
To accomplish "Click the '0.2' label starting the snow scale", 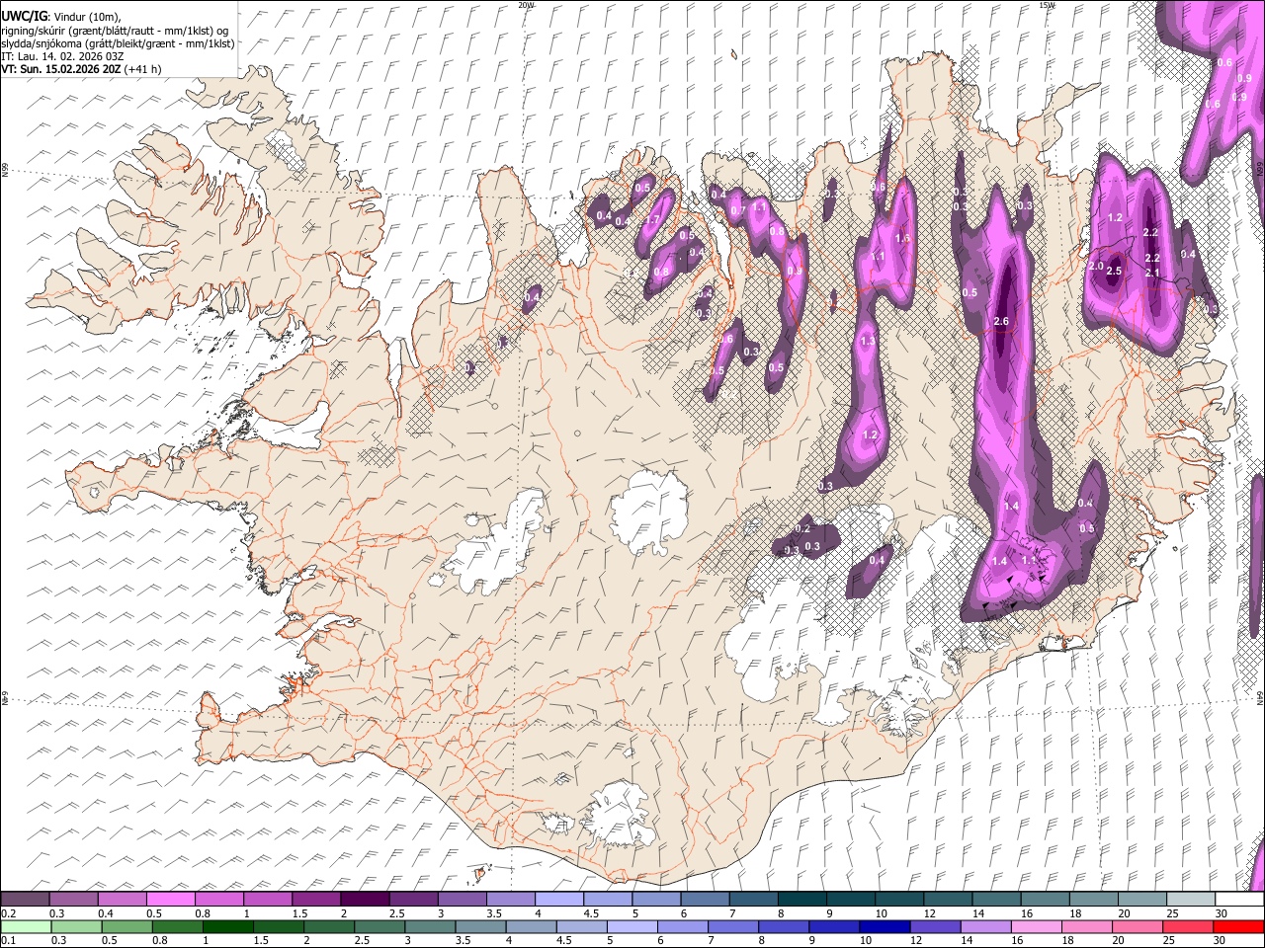I will [x=8, y=913].
